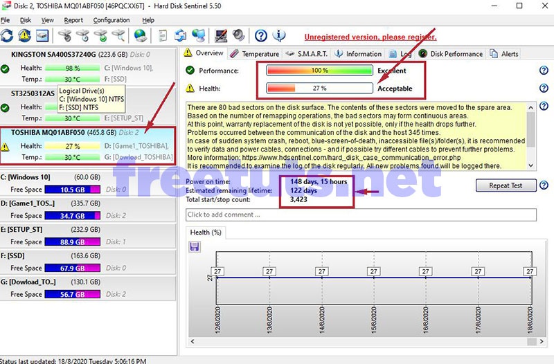Select the TOSHIBA MQ01ABF050 disk entry
This screenshot has width=554, height=364.
click(88, 145)
